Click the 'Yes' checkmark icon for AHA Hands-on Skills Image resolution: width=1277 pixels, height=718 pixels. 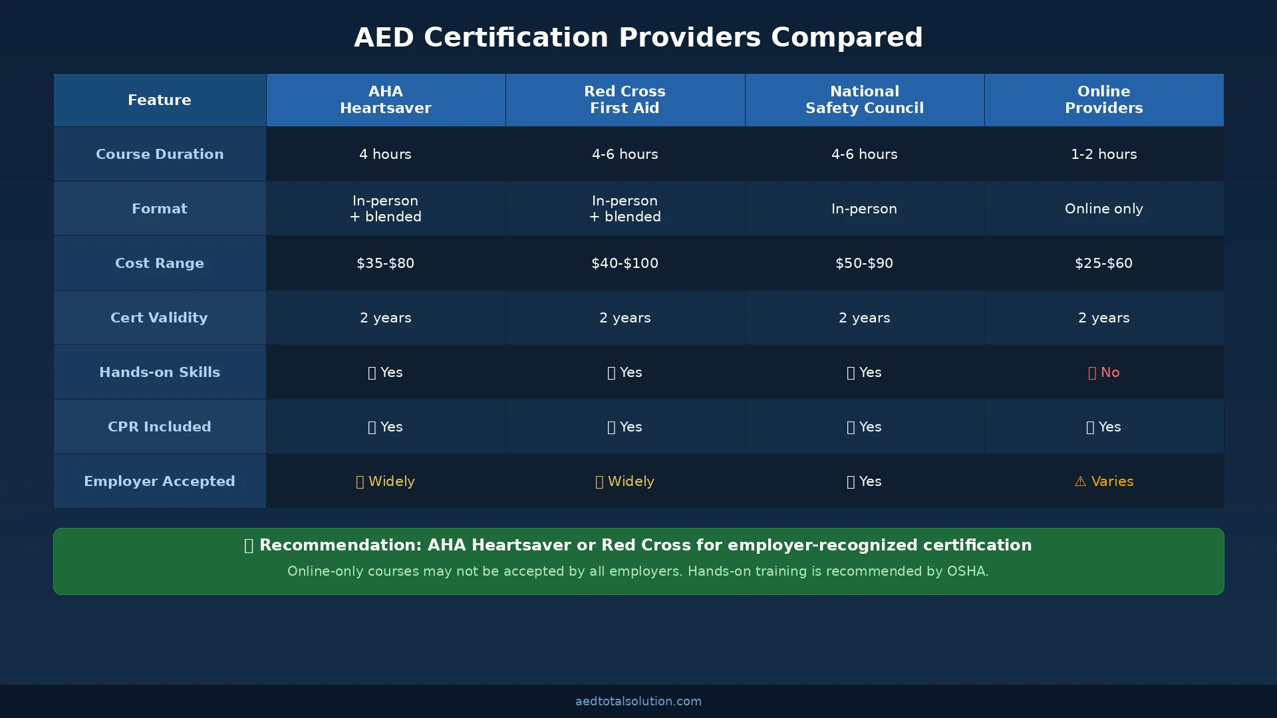pos(372,372)
